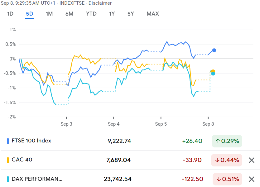Screen dimensions: 260x187
Task: Remove DAX PERFORMANCE comparison with X
Action: (252, 179)
